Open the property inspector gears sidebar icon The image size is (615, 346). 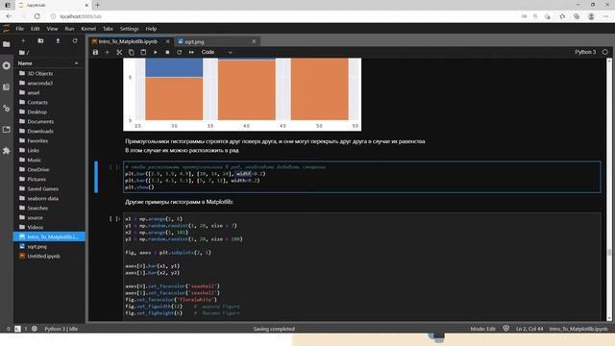tap(7, 109)
